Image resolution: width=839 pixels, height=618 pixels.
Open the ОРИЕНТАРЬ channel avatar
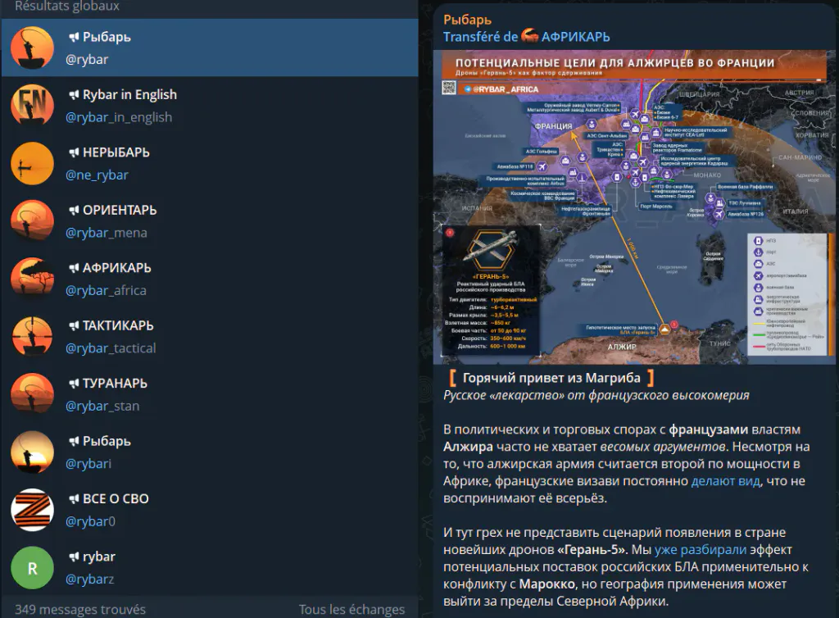32,221
